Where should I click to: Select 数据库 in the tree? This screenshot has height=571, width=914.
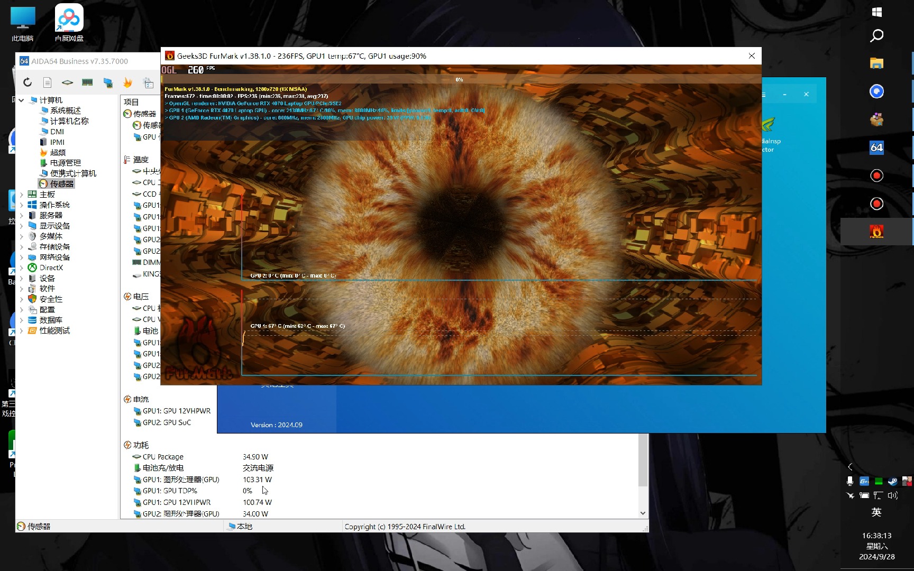(x=51, y=320)
